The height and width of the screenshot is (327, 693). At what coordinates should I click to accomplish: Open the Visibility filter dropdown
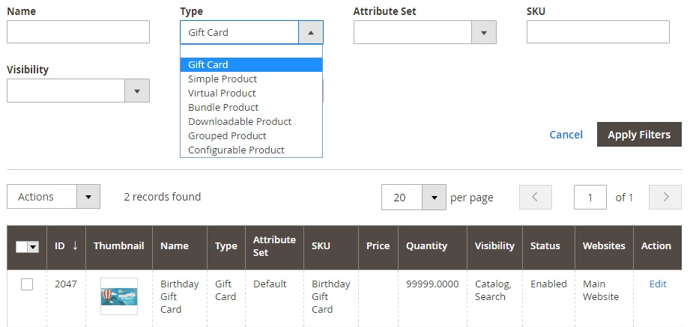click(136, 91)
